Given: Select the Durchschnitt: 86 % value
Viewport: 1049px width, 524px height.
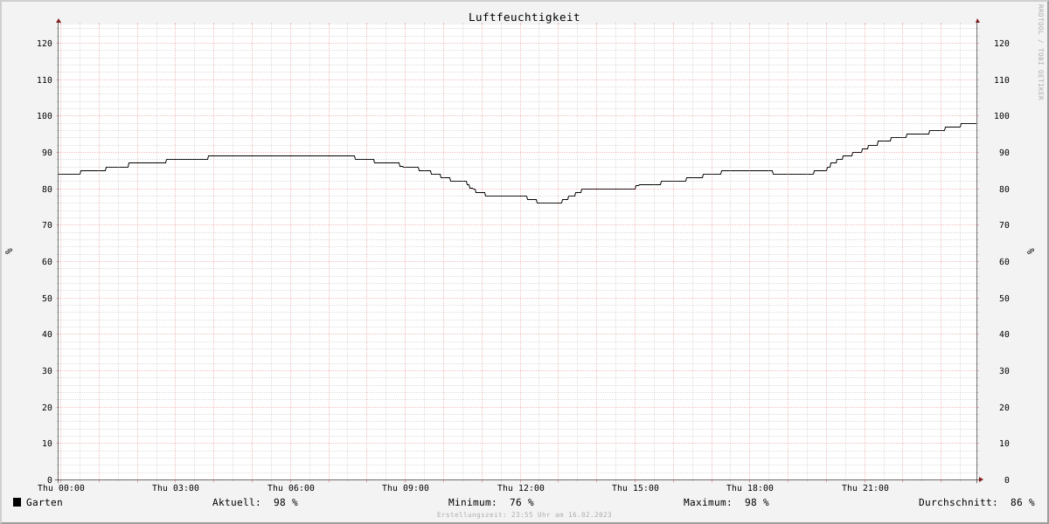Looking at the screenshot, I should tap(976, 502).
